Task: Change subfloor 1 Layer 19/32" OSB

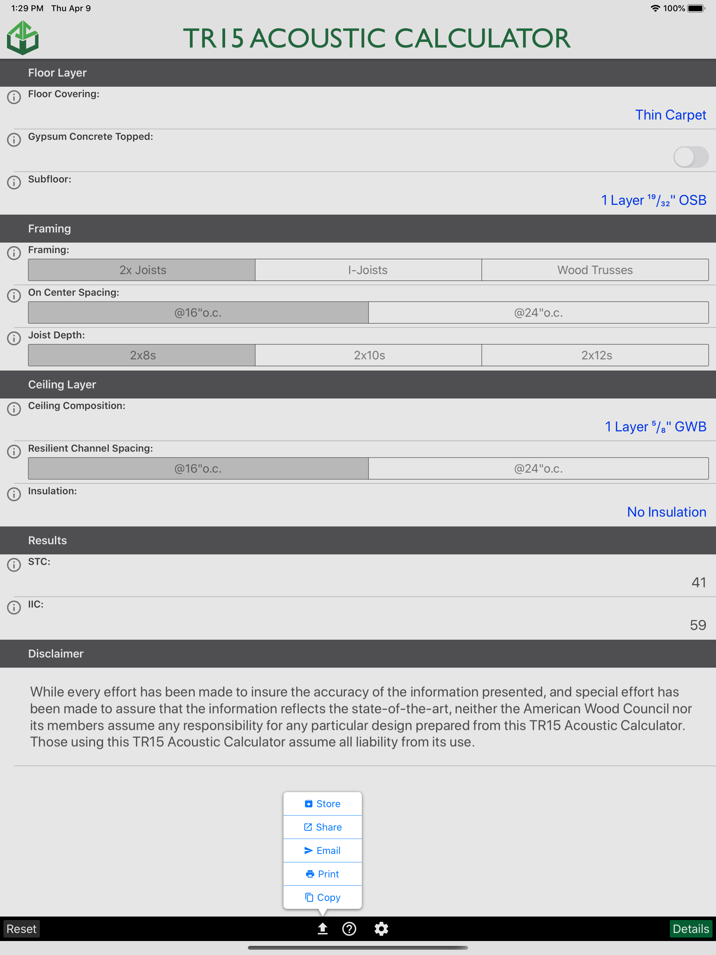Action: pyautogui.click(x=654, y=200)
